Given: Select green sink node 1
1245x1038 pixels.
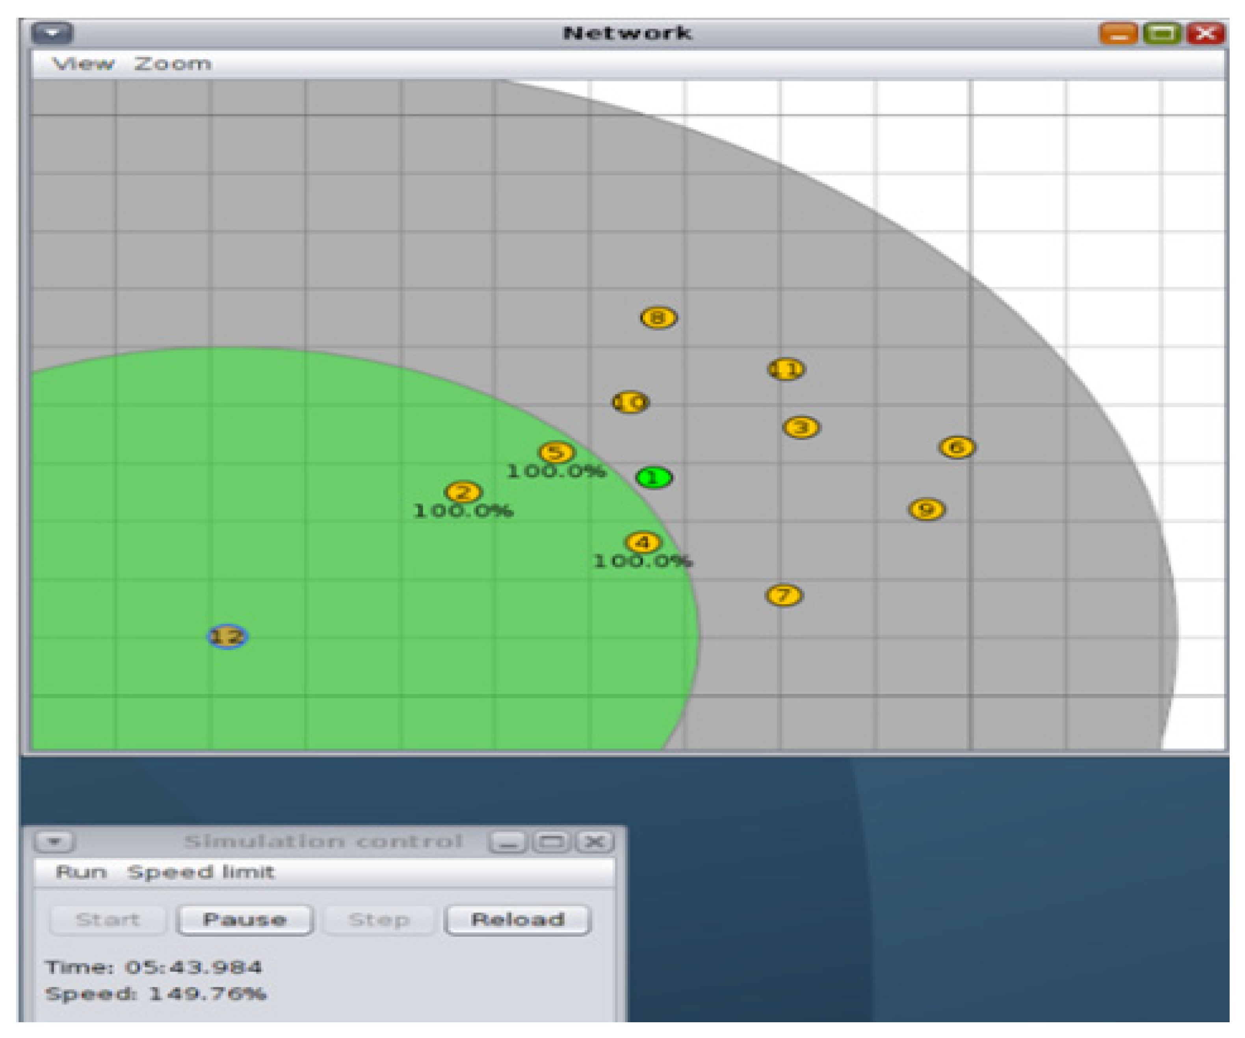Looking at the screenshot, I should pyautogui.click(x=654, y=478).
